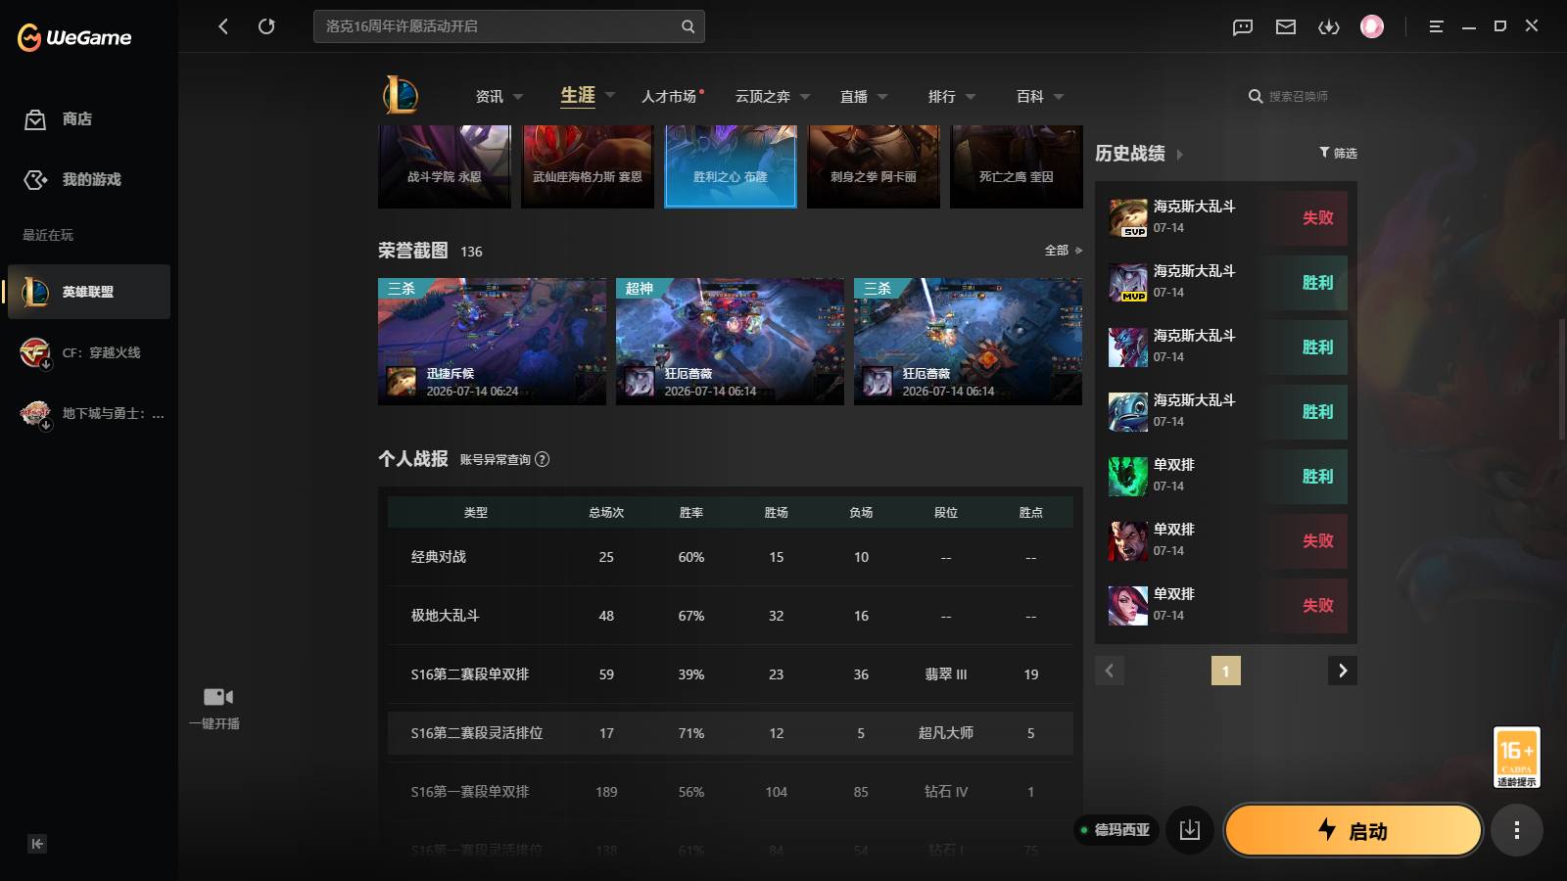Screen dimensions: 1567x881
Task: Open the 单双排 胜利 match entry
Action: pyautogui.click(x=1226, y=476)
